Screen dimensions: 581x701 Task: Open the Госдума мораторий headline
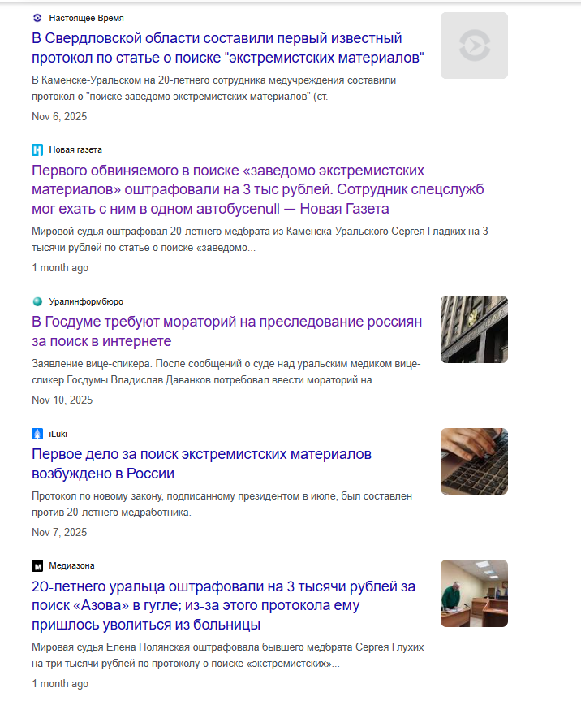click(227, 331)
